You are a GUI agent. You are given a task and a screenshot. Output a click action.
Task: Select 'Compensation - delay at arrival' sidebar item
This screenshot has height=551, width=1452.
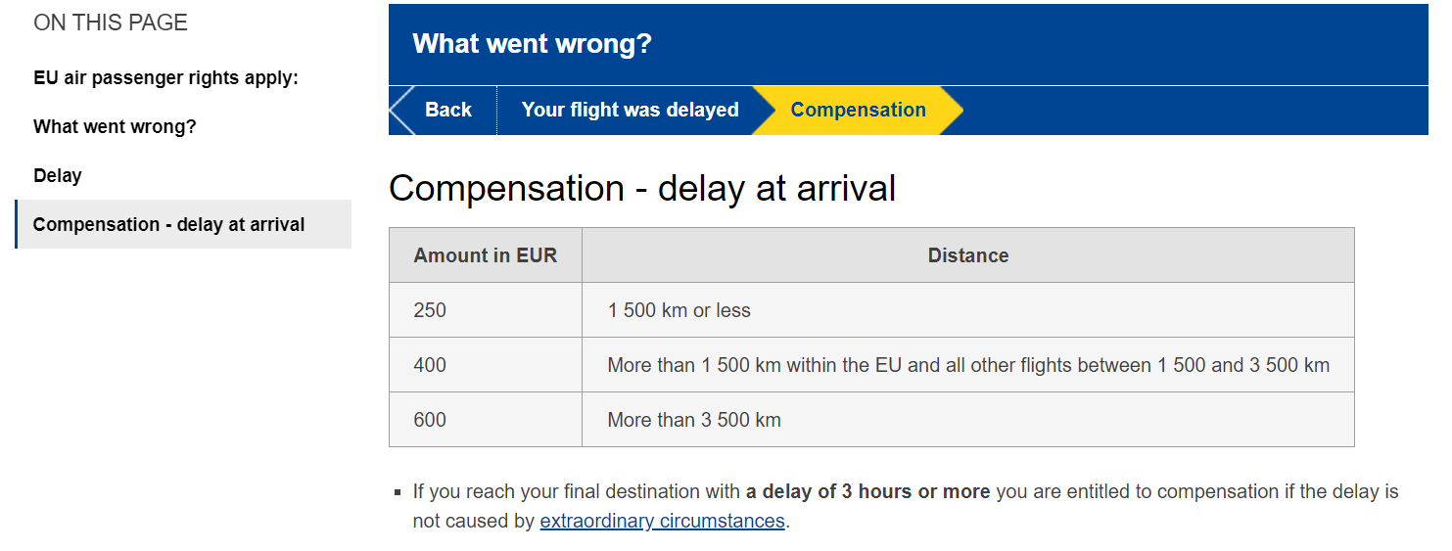[x=168, y=224]
